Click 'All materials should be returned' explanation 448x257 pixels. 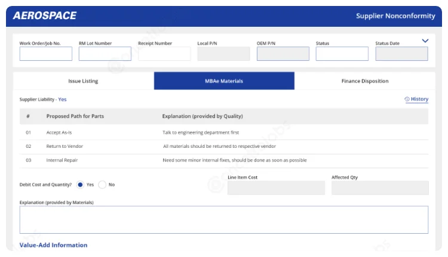[x=219, y=146]
